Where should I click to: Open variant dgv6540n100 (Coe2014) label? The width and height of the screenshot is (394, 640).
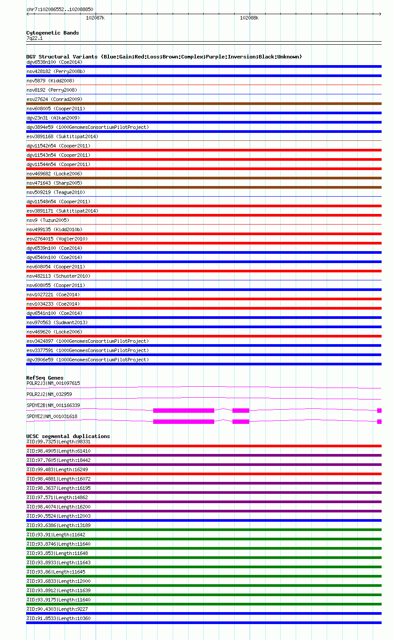(x=54, y=257)
